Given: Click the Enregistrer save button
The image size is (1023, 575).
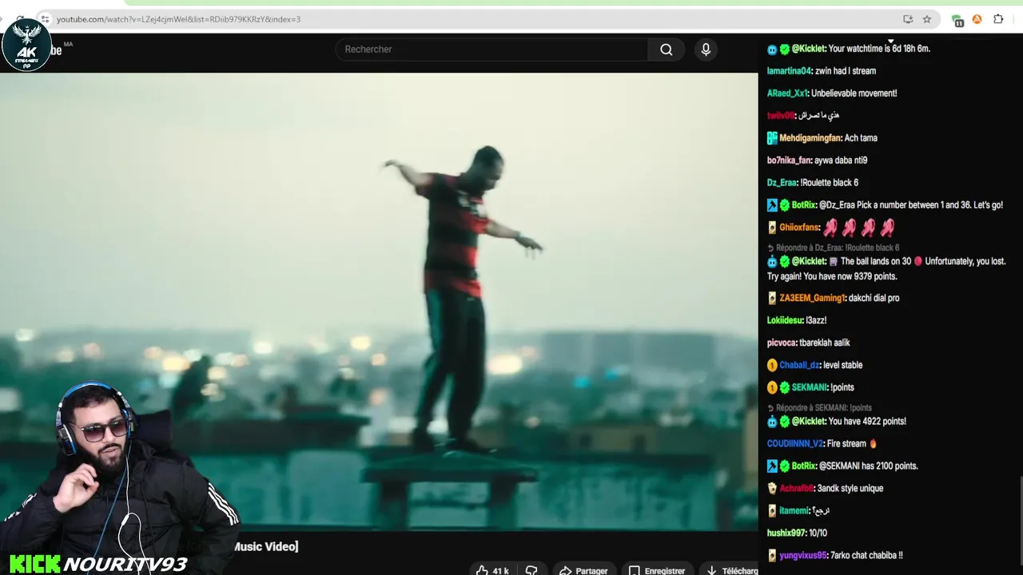Looking at the screenshot, I should click(658, 570).
